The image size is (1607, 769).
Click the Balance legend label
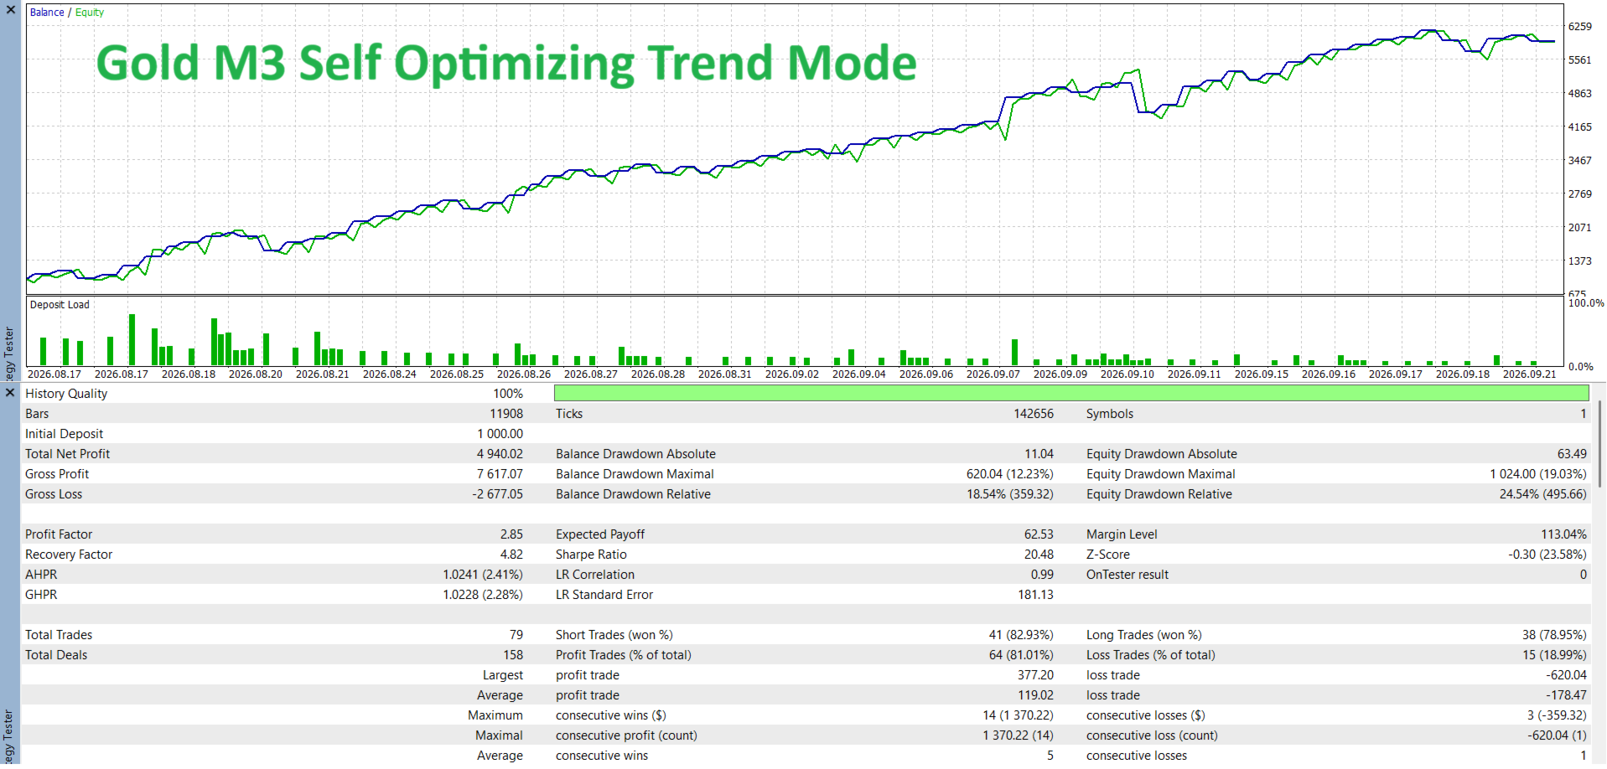[x=47, y=13]
